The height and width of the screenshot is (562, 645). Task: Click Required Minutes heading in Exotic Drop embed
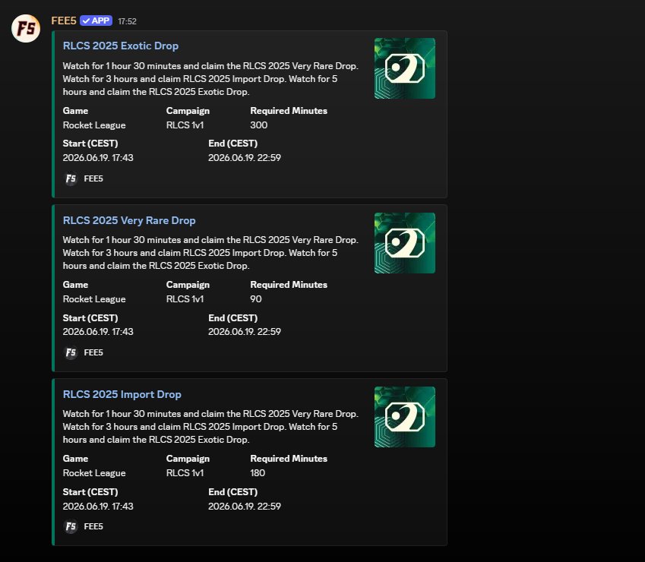(289, 111)
